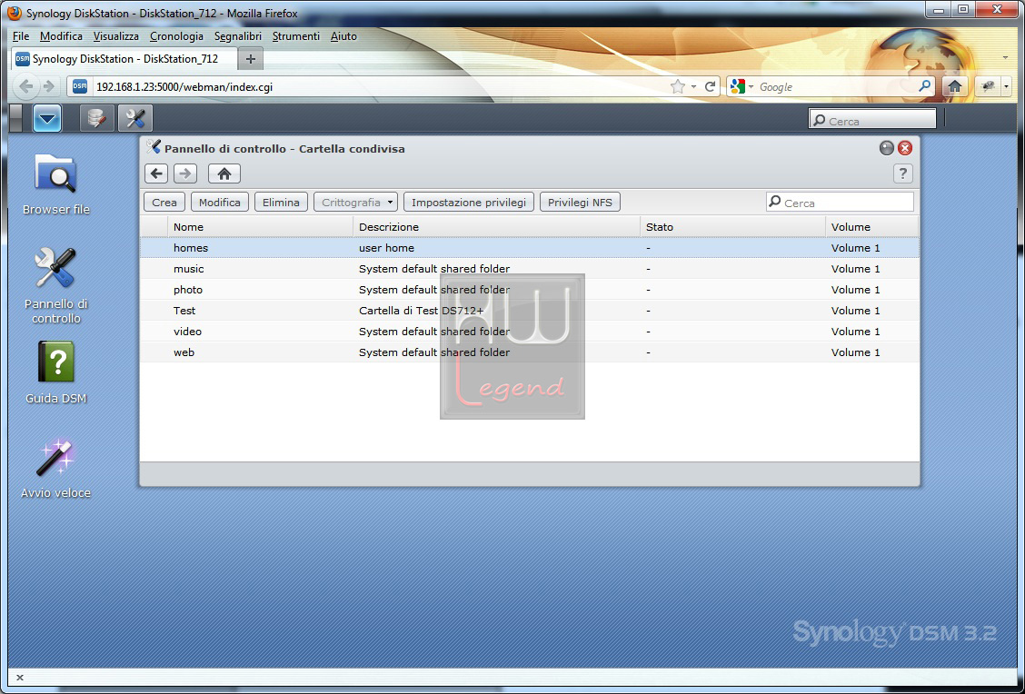This screenshot has height=694, width=1025.
Task: Click the DSM show-desktop strip at taskbar edge
Action: pos(16,118)
